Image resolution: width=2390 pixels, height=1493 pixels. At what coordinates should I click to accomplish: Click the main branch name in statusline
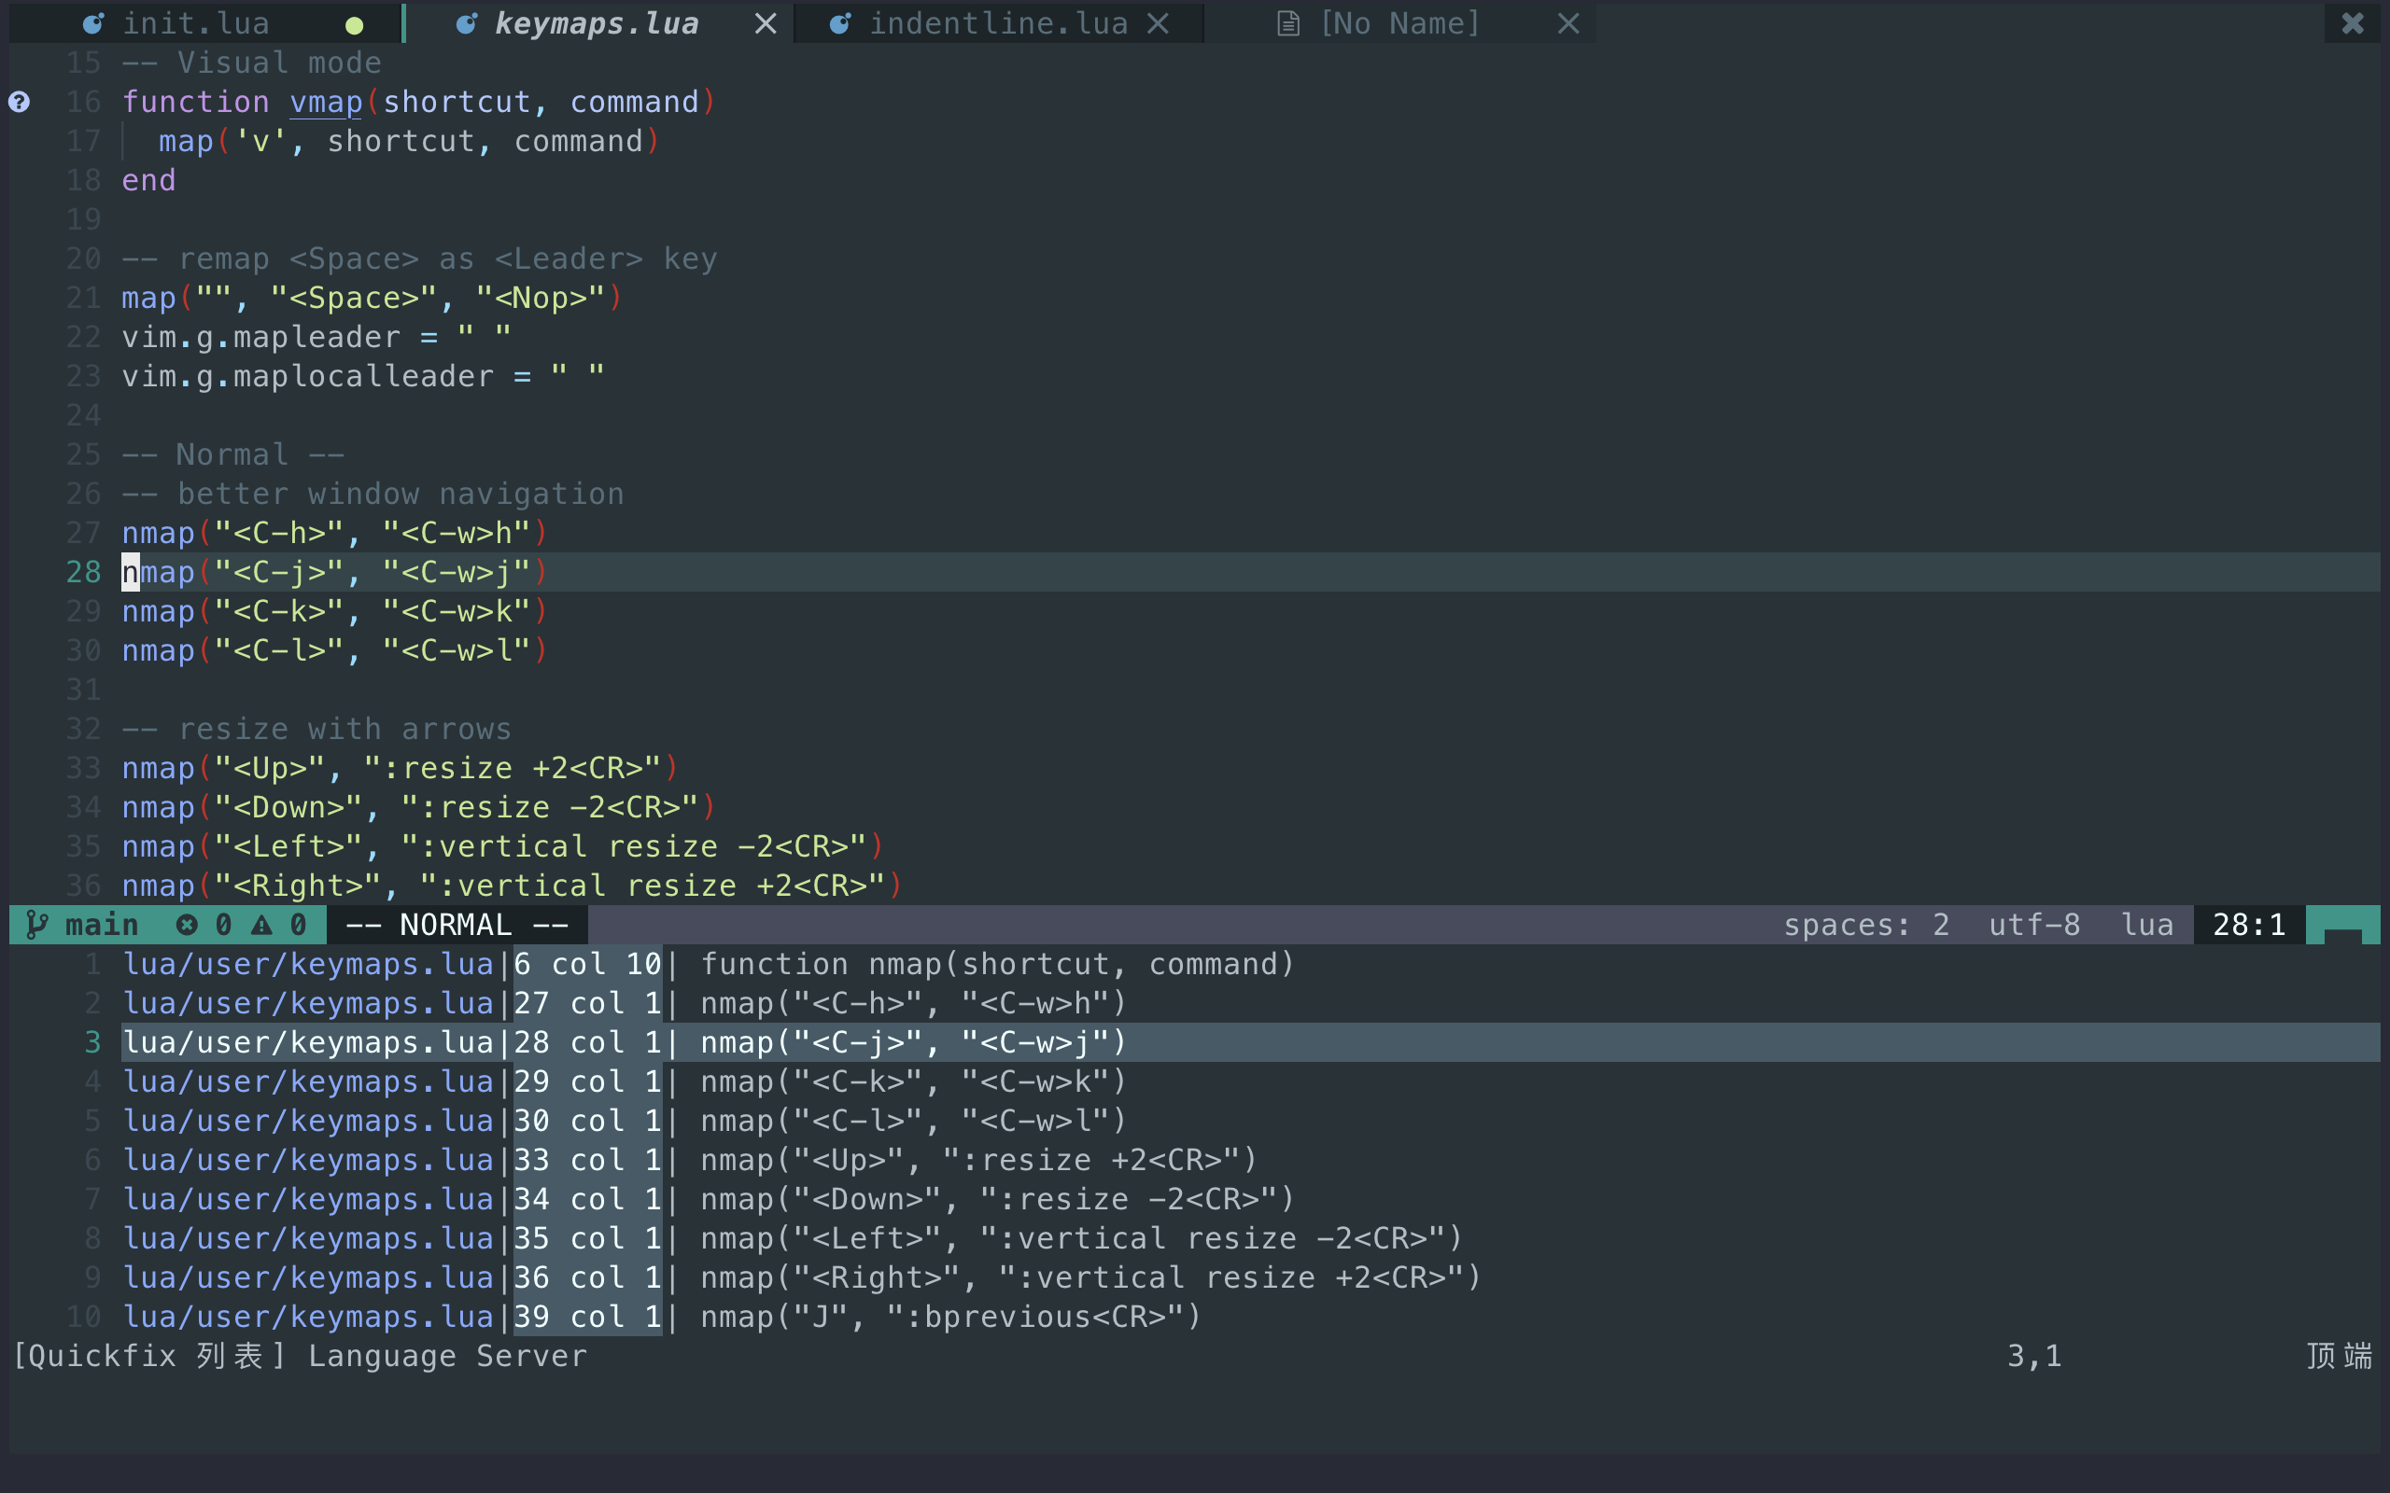(x=102, y=926)
